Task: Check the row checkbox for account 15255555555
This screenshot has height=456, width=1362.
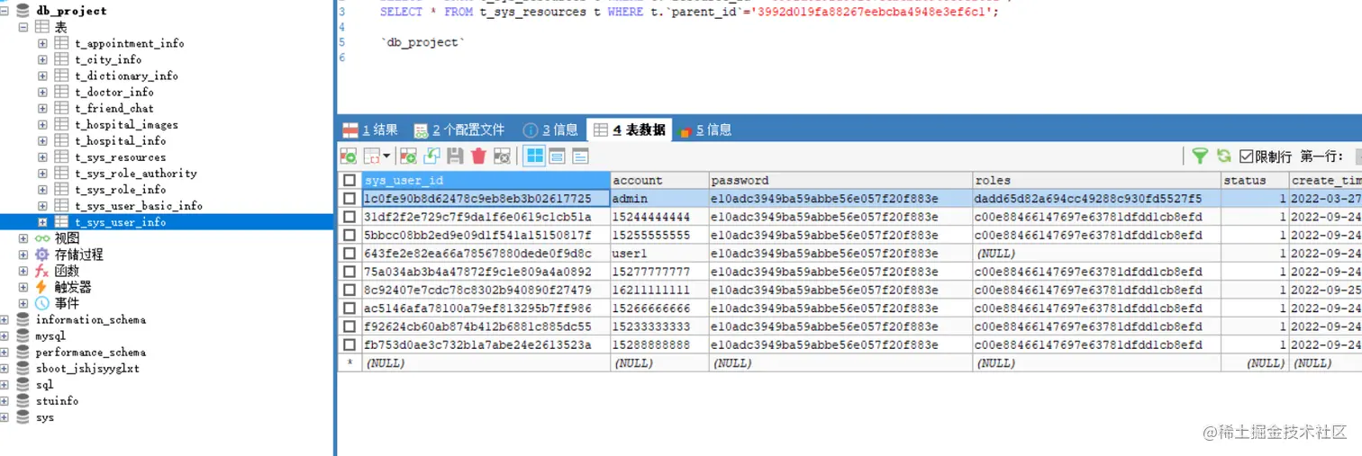Action: point(350,235)
